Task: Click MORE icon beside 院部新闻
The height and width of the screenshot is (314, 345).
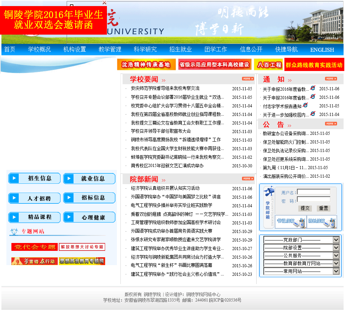Action: click(x=248, y=178)
